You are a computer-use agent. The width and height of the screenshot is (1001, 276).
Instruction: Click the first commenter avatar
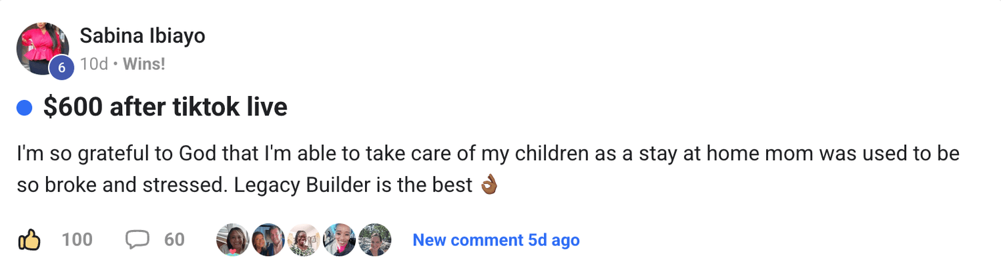tap(233, 240)
